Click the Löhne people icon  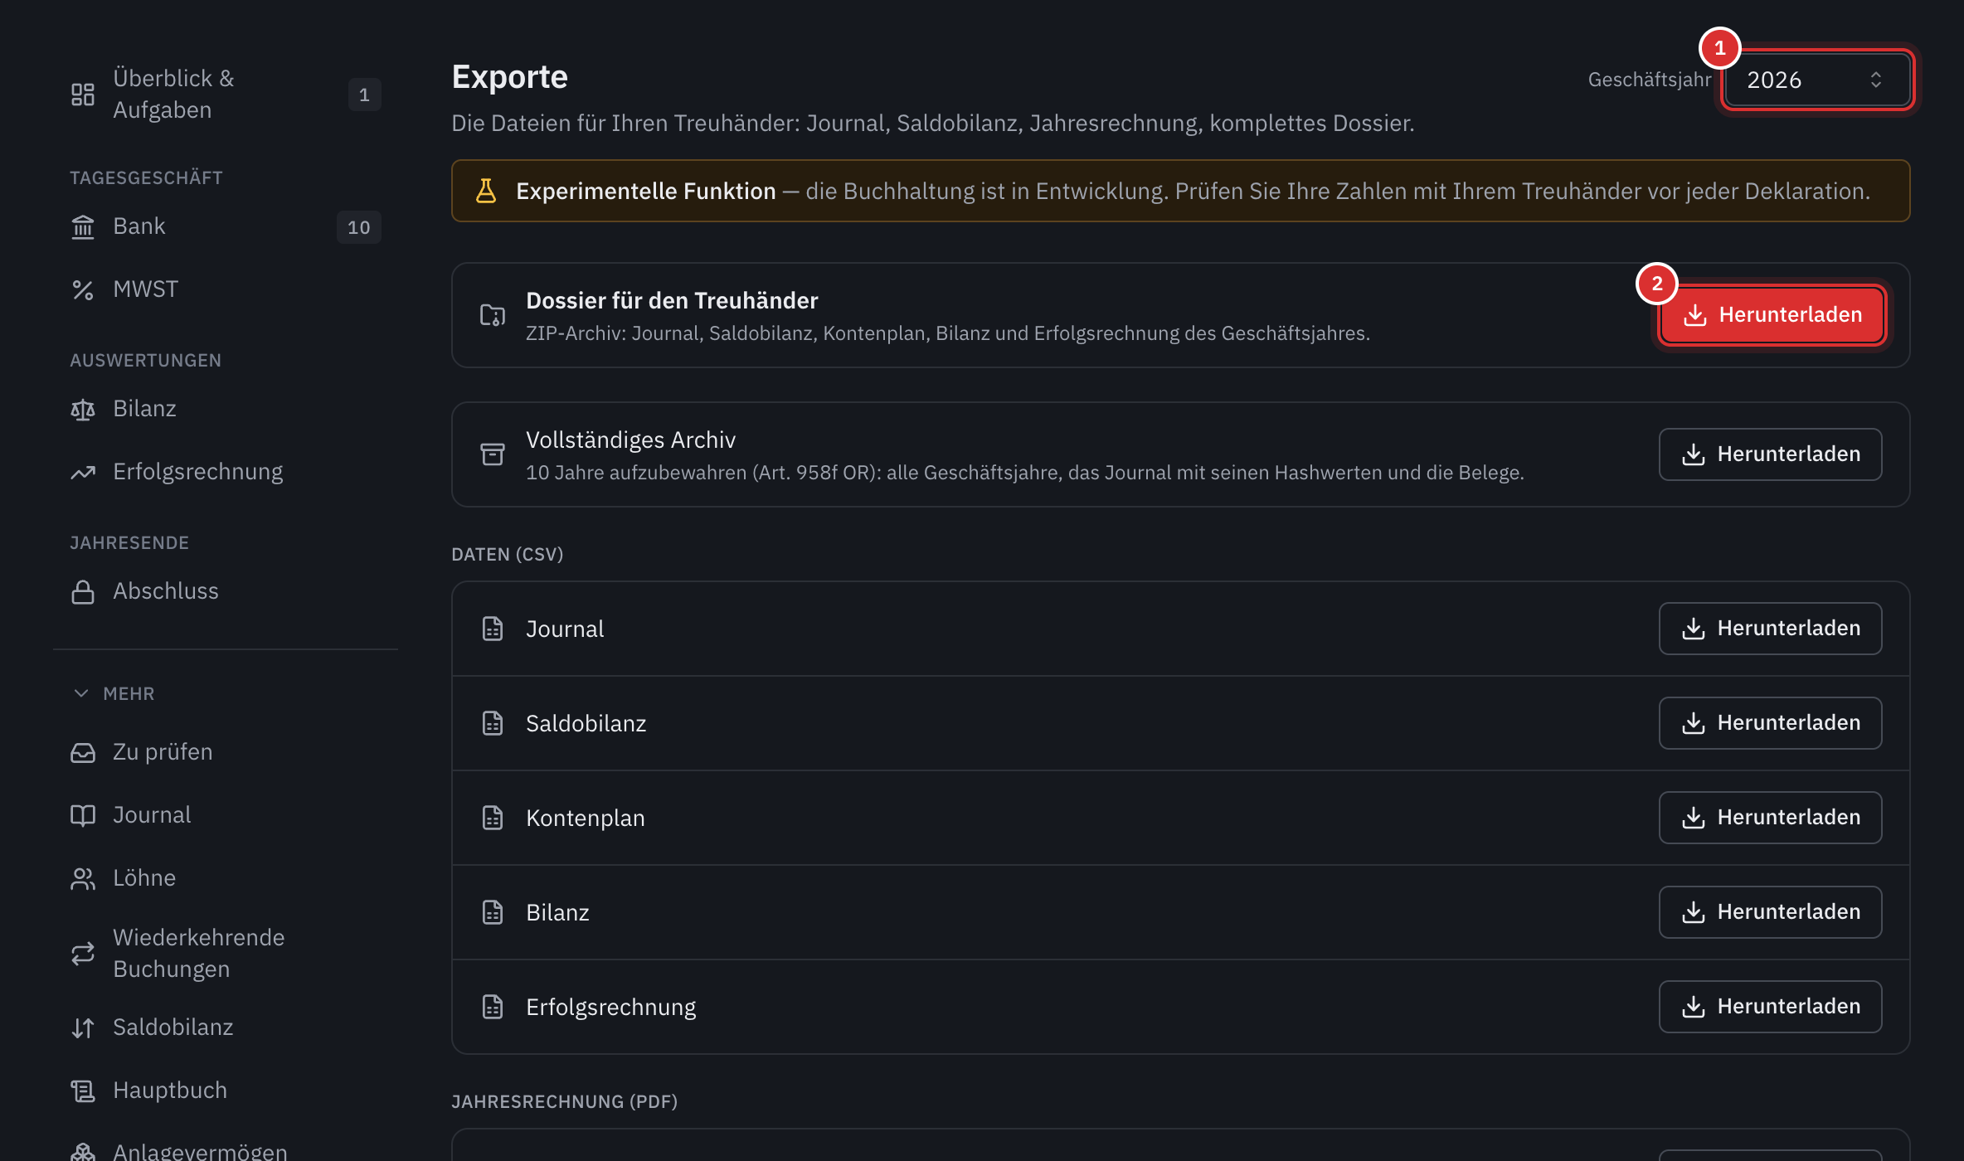click(83, 878)
